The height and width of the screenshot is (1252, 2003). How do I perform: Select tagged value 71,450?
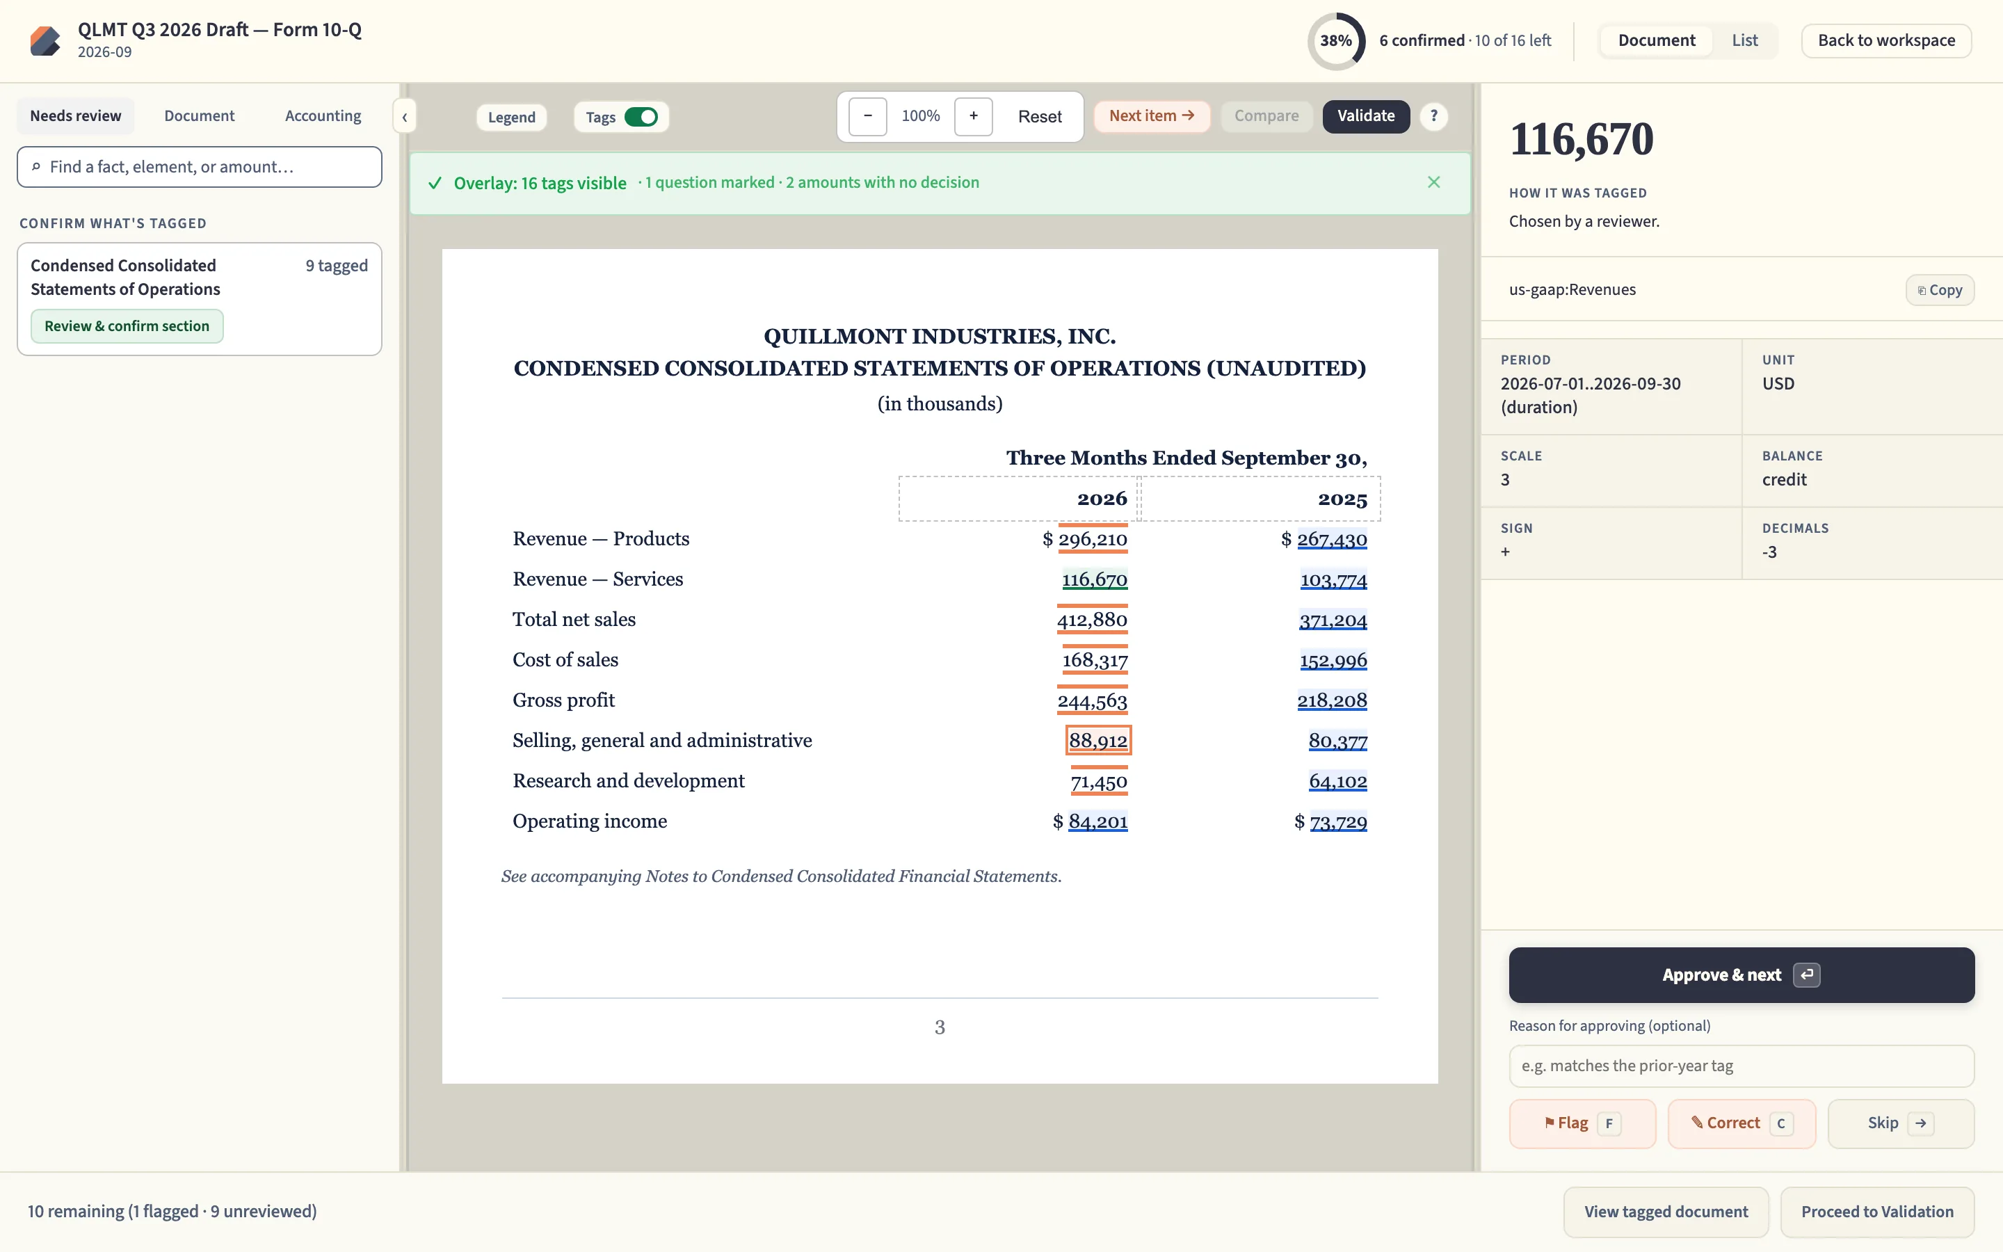pyautogui.click(x=1099, y=781)
